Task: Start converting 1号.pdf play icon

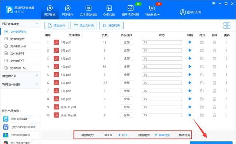Action: coord(190,42)
